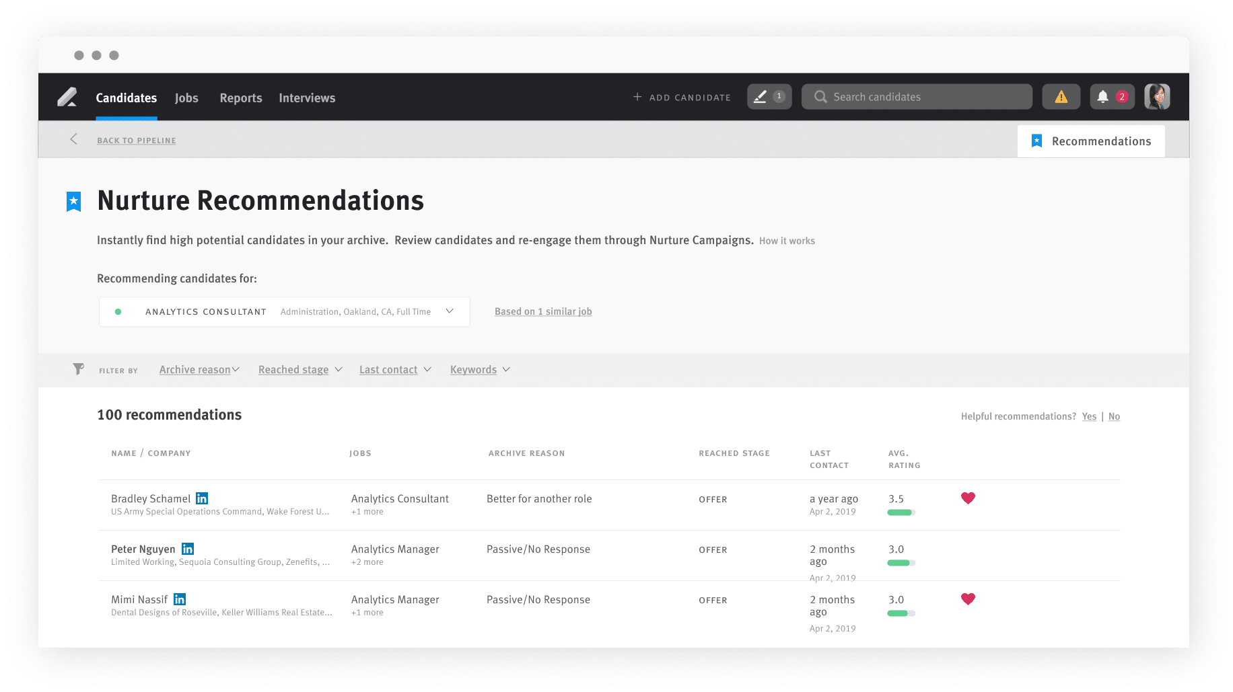
Task: Open the Reached stage filter
Action: pos(300,370)
